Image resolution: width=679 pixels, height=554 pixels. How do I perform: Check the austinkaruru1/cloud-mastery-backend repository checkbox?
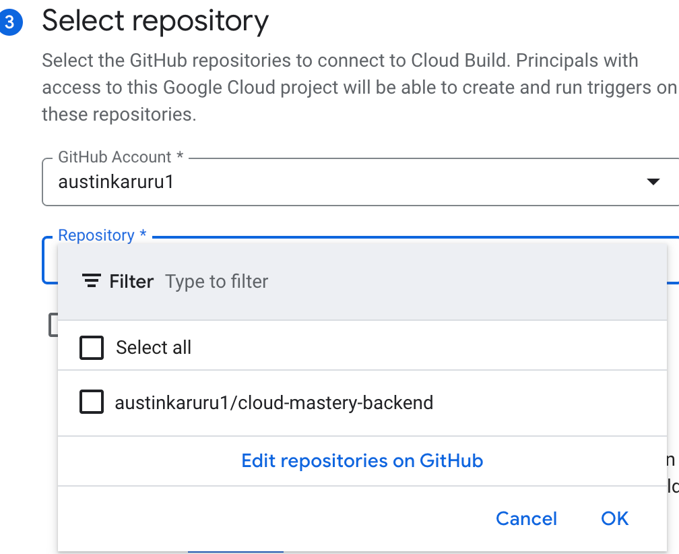(x=91, y=402)
